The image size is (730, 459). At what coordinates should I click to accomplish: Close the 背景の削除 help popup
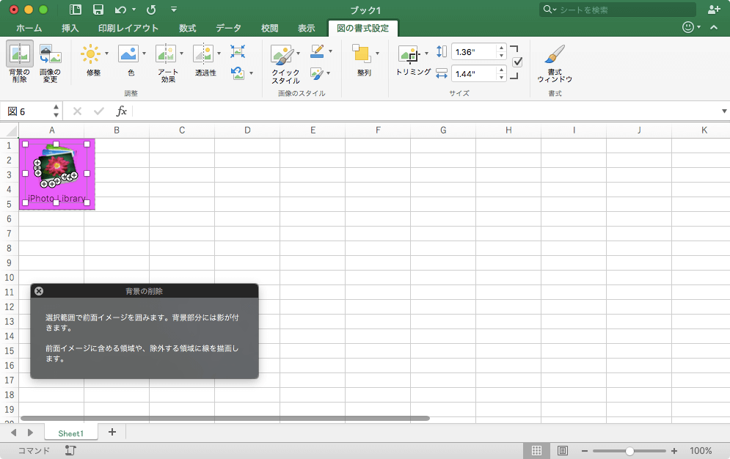[39, 291]
